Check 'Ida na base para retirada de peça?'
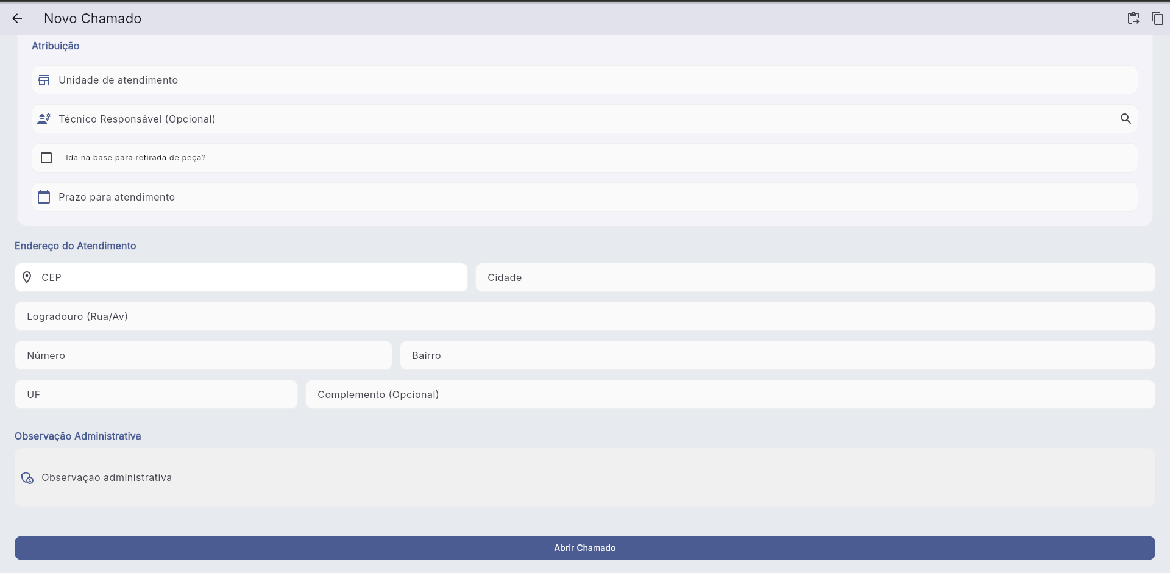This screenshot has height=573, width=1170. 46,158
